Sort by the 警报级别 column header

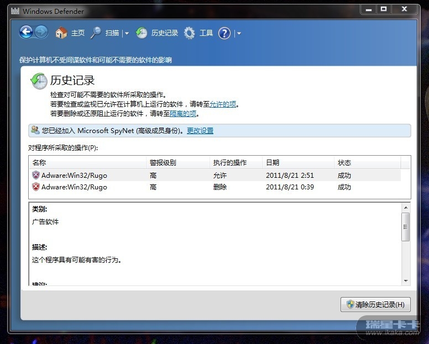pos(178,162)
